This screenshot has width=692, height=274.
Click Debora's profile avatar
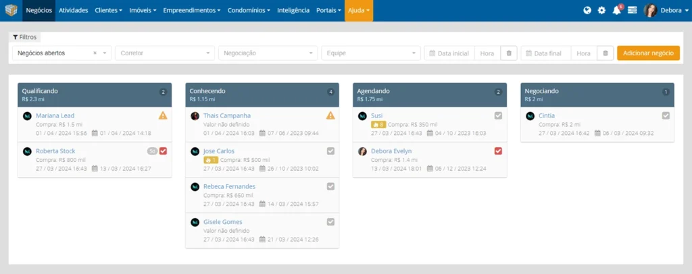[x=650, y=11]
